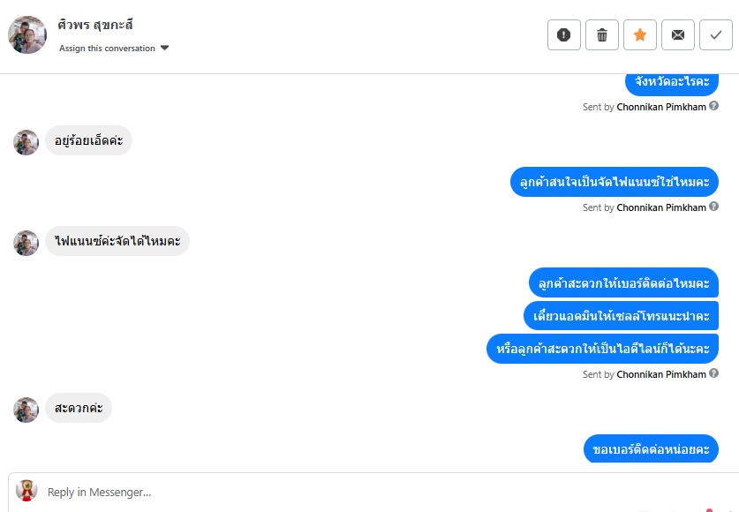
Task: Click the help icon under the ไอดีไลน์ message
Action: (x=714, y=373)
